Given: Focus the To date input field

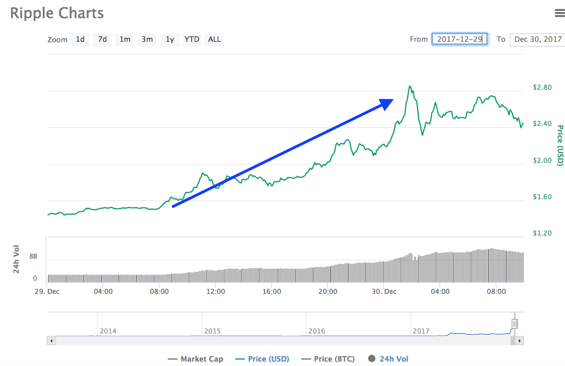Looking at the screenshot, I should coord(537,39).
